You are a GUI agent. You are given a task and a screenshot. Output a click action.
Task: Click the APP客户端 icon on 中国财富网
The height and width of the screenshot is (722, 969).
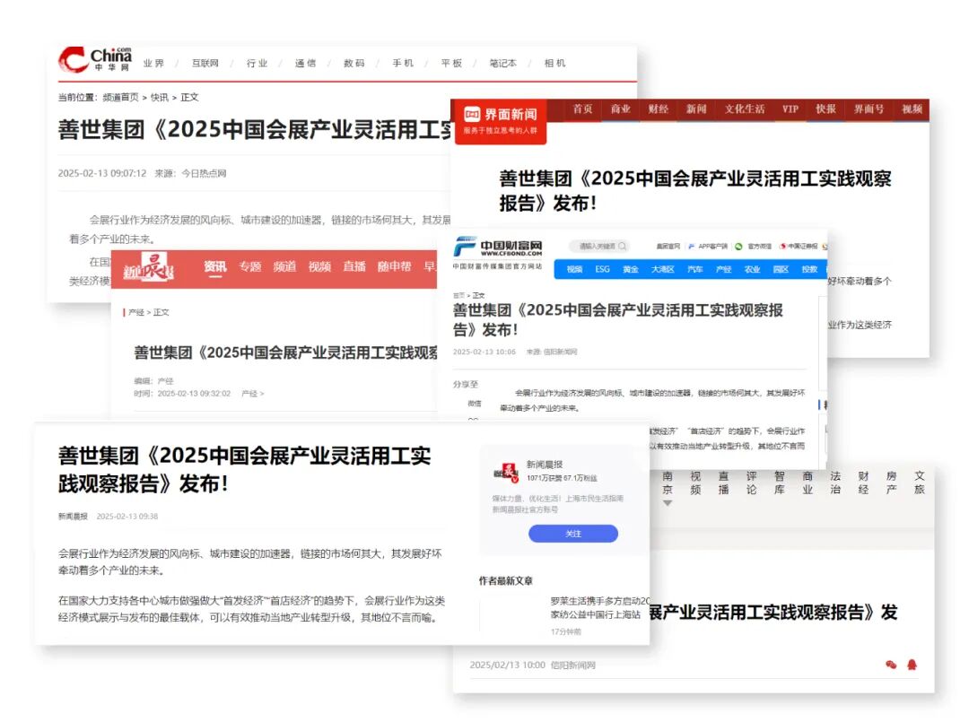point(692,246)
